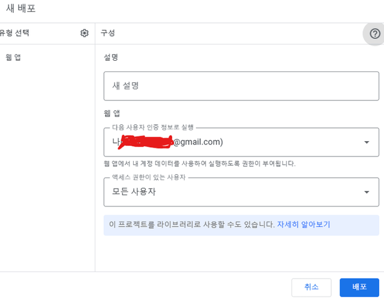Click the 설명 label above the text field
The height and width of the screenshot is (305, 384).
(x=111, y=58)
